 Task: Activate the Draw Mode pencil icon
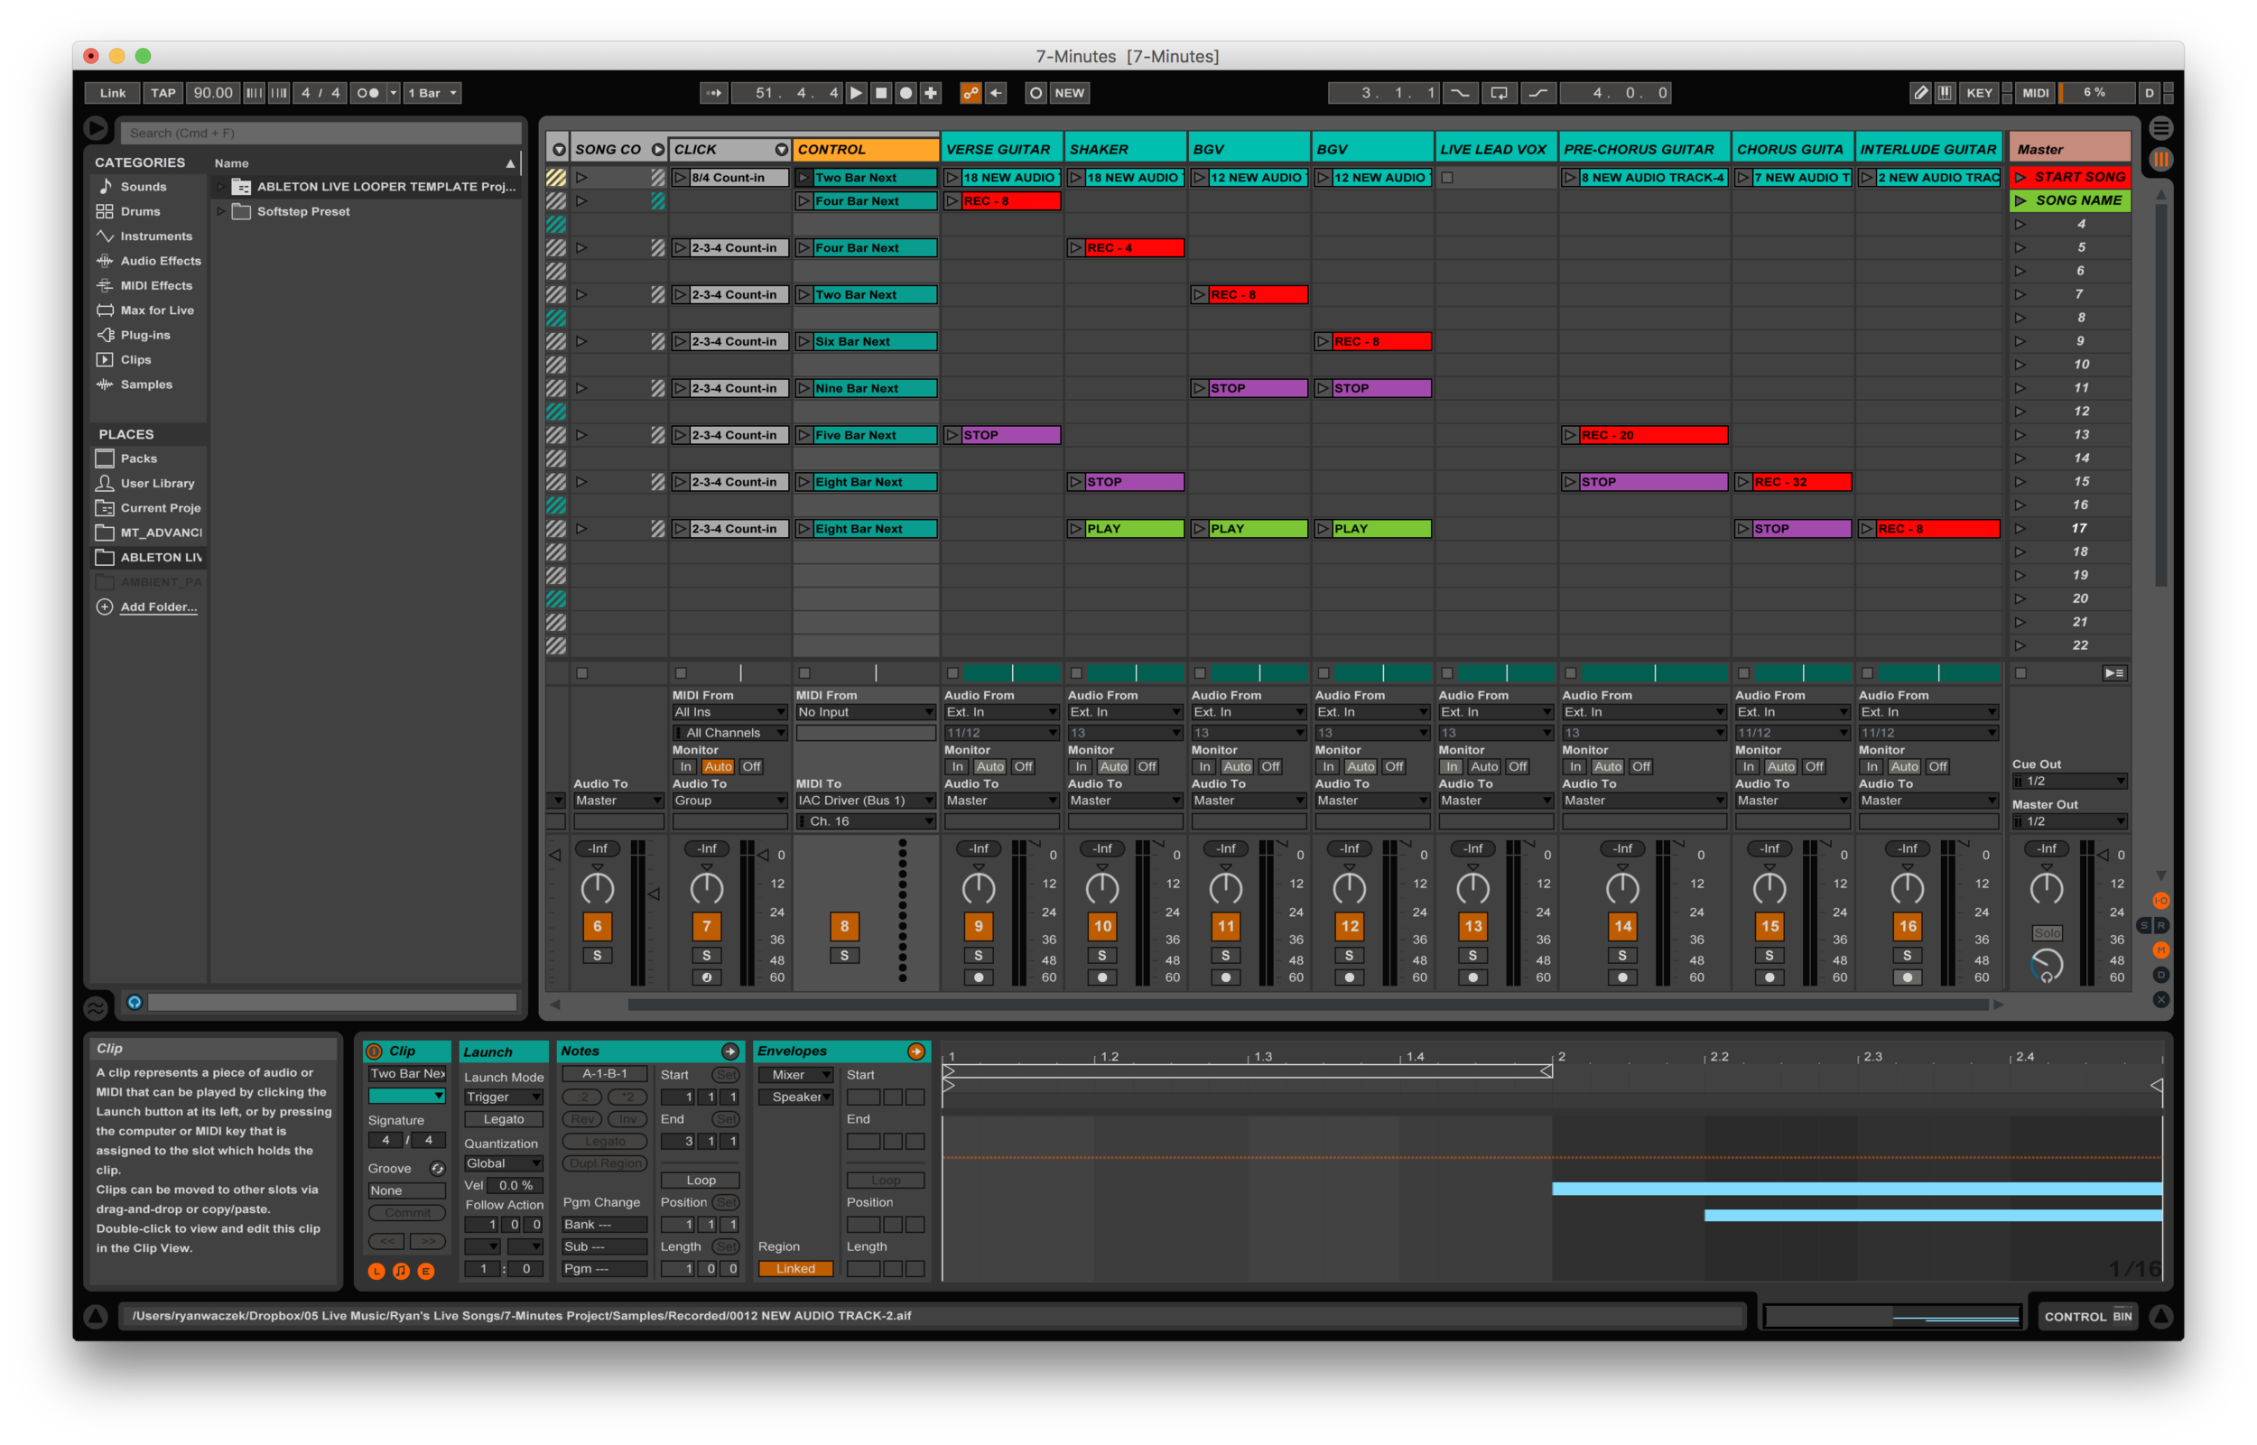1920,93
